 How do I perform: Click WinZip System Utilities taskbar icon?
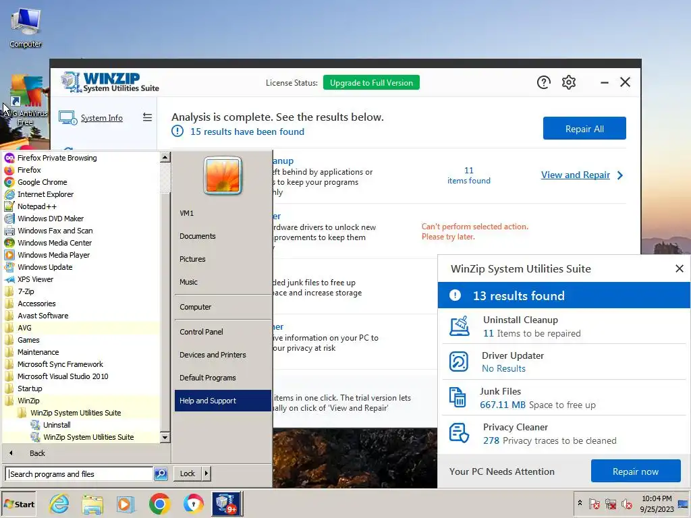227,504
